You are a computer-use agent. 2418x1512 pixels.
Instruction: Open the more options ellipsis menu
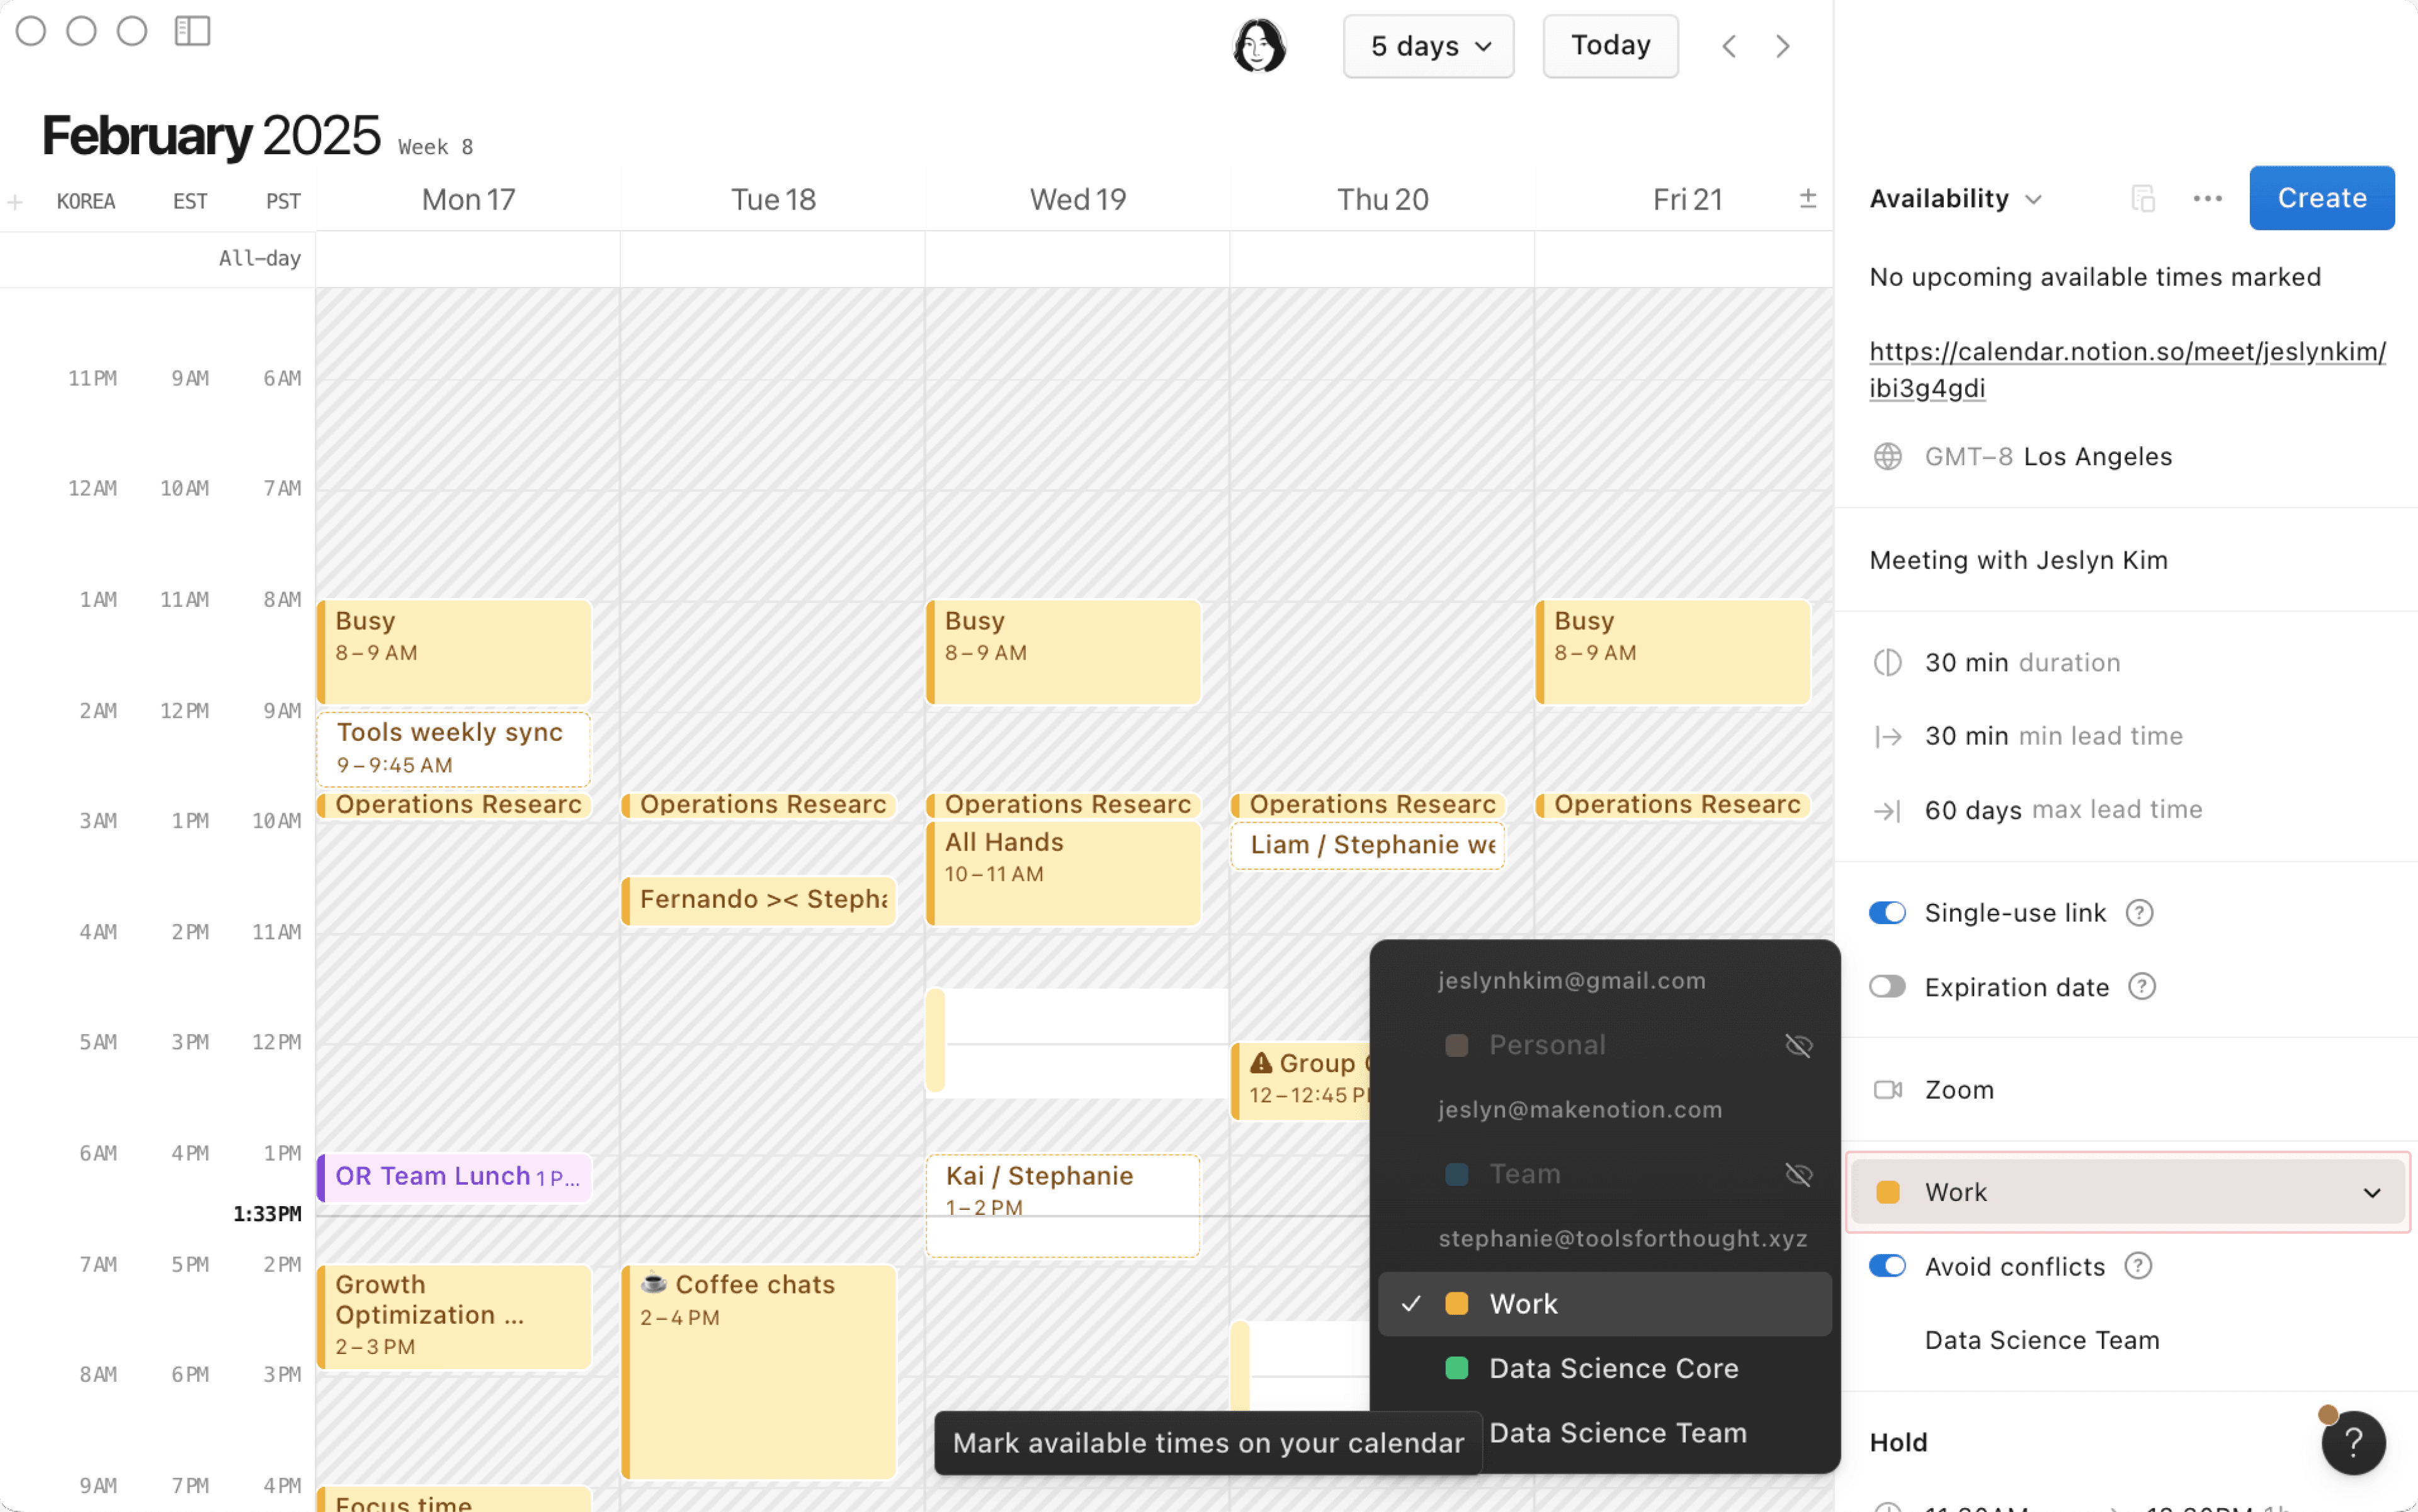point(2207,198)
